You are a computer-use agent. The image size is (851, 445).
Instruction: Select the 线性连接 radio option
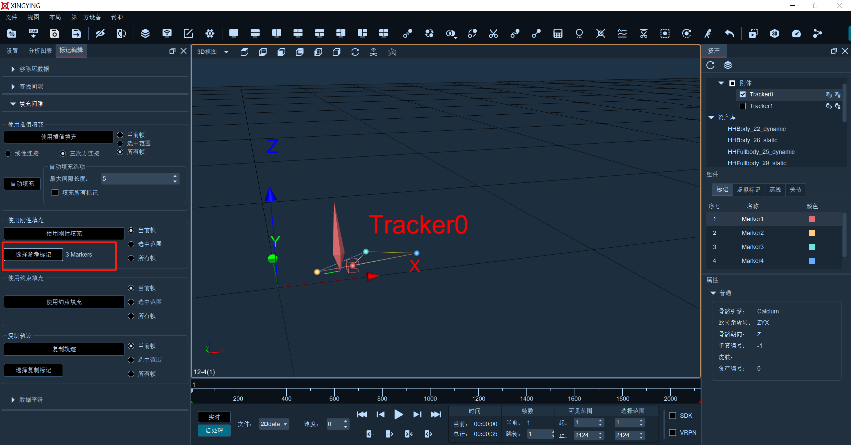click(x=8, y=154)
